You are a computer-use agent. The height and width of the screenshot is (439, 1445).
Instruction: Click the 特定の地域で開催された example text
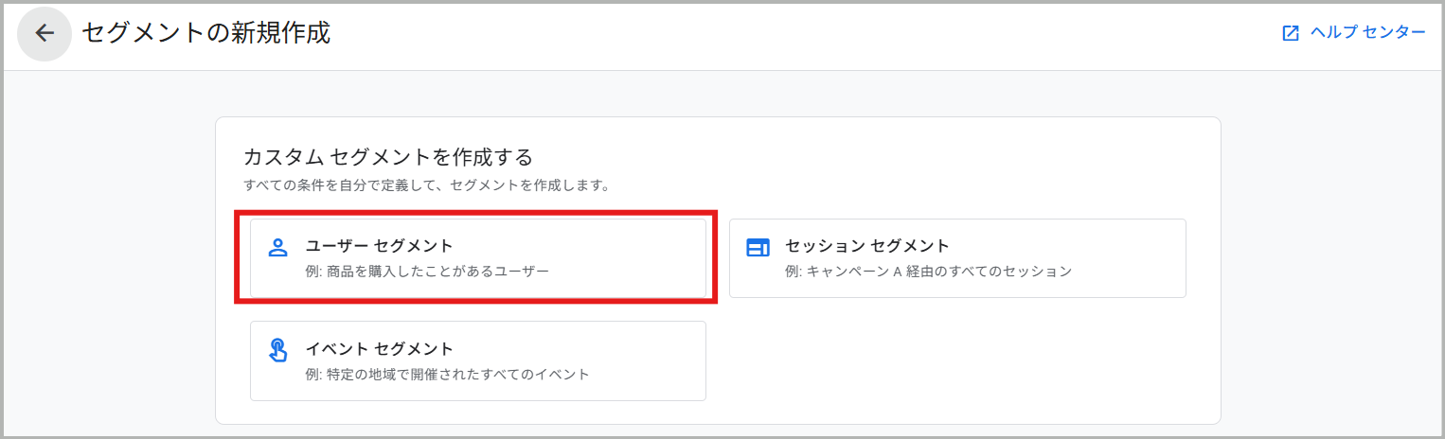(447, 374)
